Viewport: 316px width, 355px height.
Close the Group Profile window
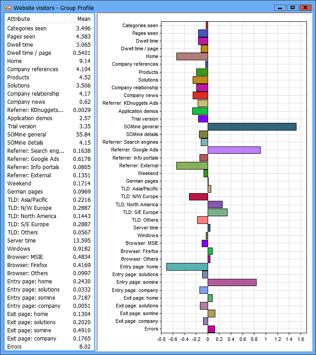(x=306, y=8)
